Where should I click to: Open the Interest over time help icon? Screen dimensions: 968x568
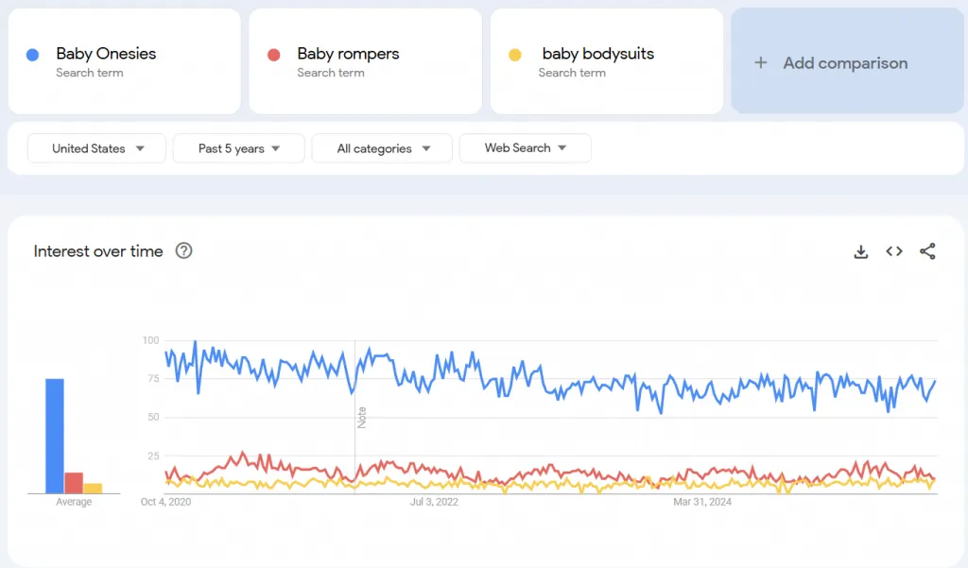click(184, 251)
